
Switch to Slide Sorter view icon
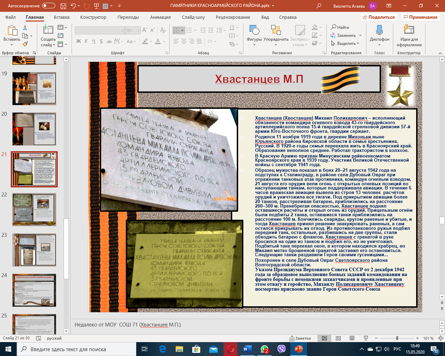pos(338,338)
